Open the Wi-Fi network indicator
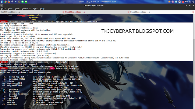The width and height of the screenshot is (195, 109). click(193, 2)
